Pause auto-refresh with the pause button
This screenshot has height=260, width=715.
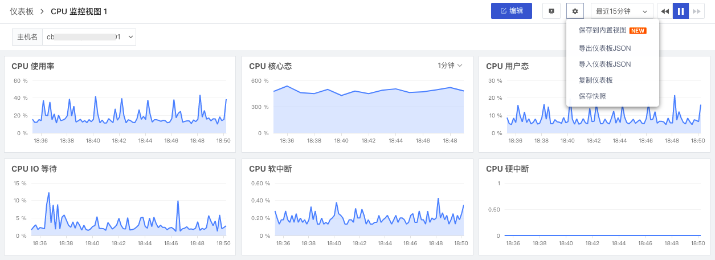(x=681, y=11)
